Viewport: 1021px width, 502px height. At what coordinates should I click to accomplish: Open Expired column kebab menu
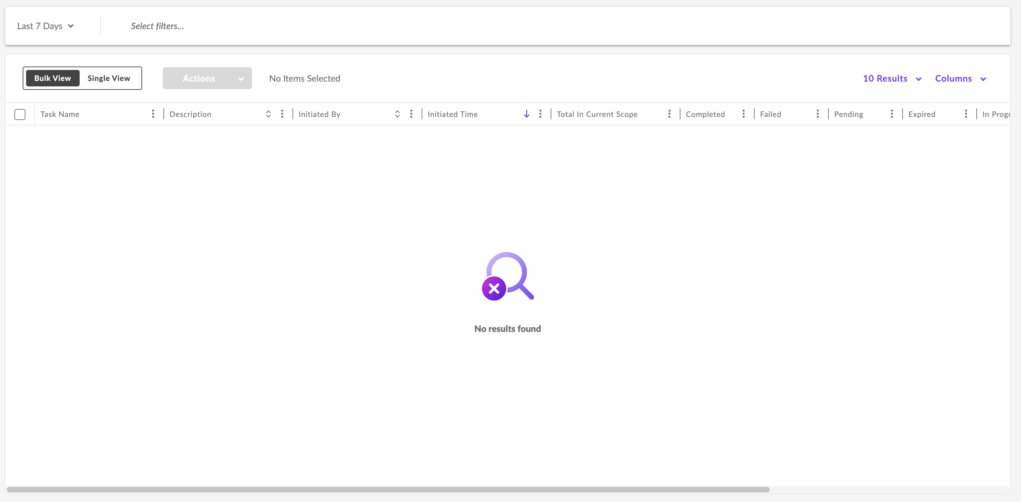966,114
